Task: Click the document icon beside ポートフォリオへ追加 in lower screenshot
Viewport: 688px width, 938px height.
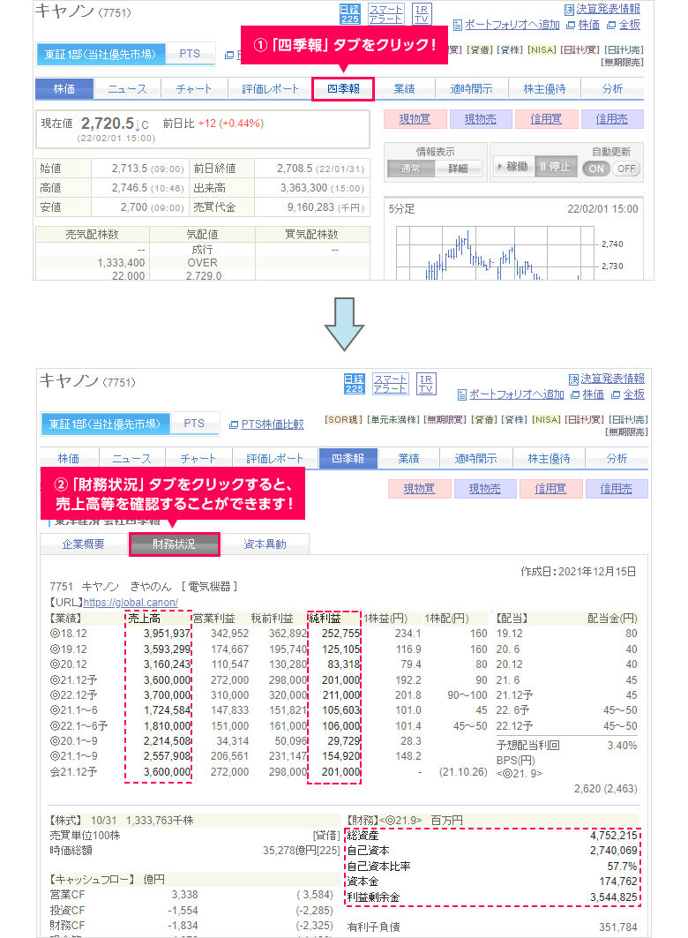Action: [x=461, y=394]
